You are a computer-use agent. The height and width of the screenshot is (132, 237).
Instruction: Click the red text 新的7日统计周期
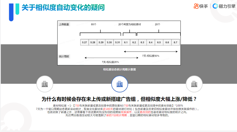coord(116,115)
